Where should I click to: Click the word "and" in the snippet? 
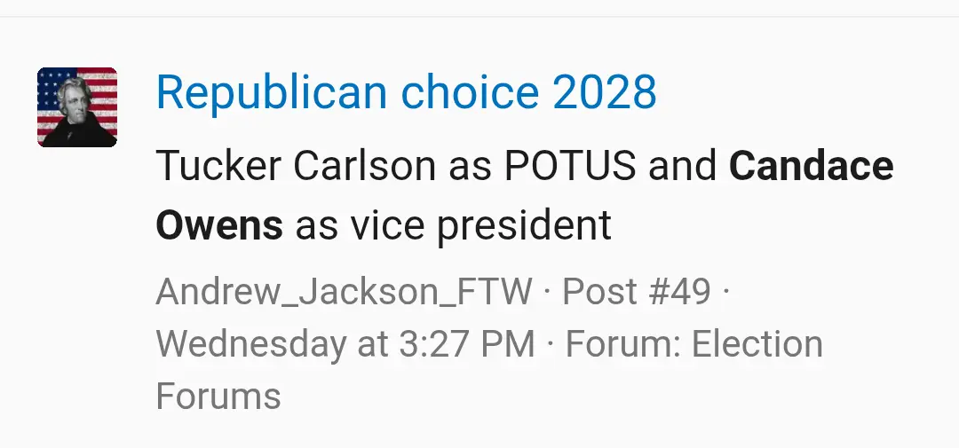683,166
